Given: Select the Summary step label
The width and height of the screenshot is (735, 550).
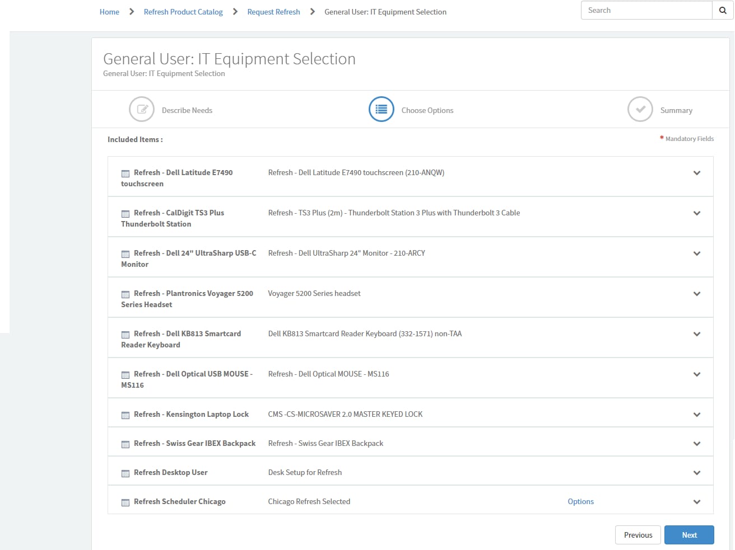Looking at the screenshot, I should click(676, 110).
